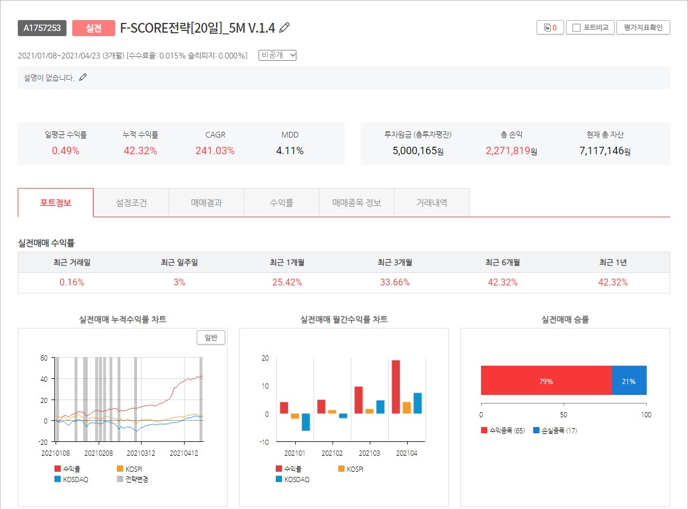
Task: Click the 현재 총 자산 value 7,117,146원
Action: click(605, 151)
